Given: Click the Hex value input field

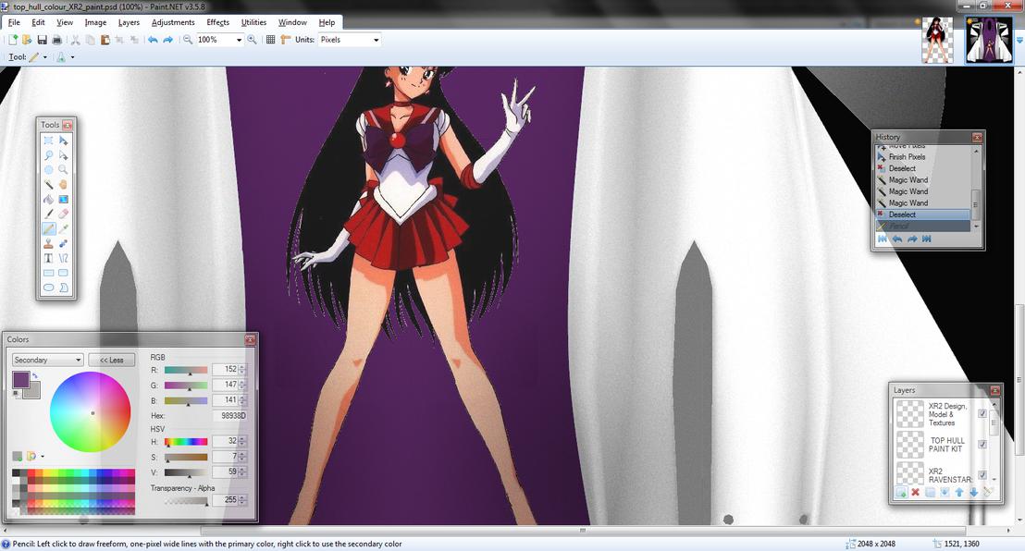Looking at the screenshot, I should tap(228, 416).
